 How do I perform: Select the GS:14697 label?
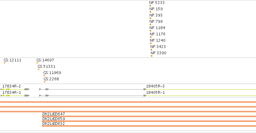(45, 60)
